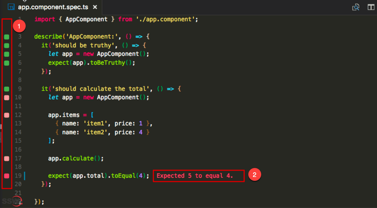
Task: Open search results in split preview editor
Action: [356, 7]
